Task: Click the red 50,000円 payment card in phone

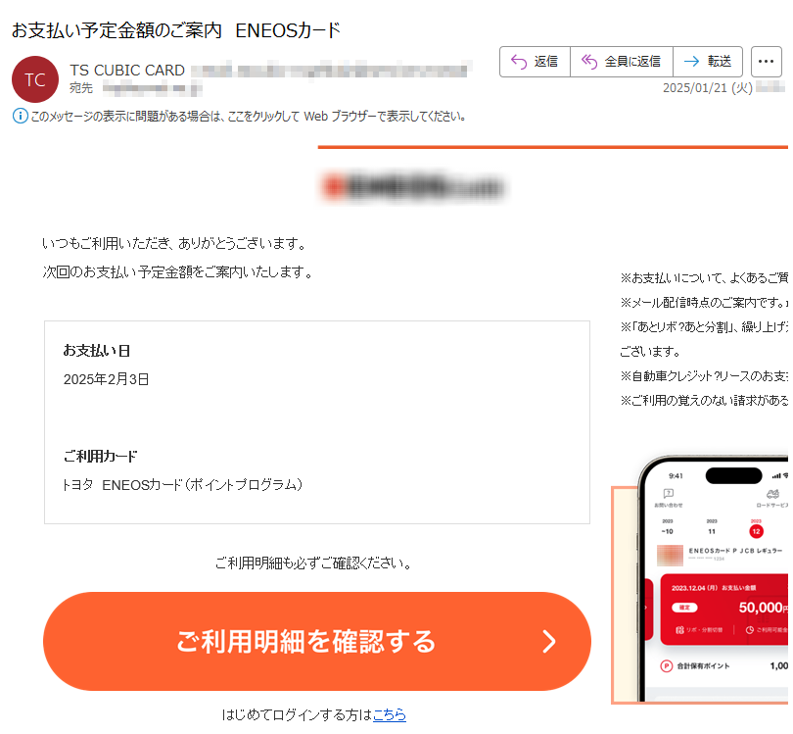Action: click(x=724, y=610)
